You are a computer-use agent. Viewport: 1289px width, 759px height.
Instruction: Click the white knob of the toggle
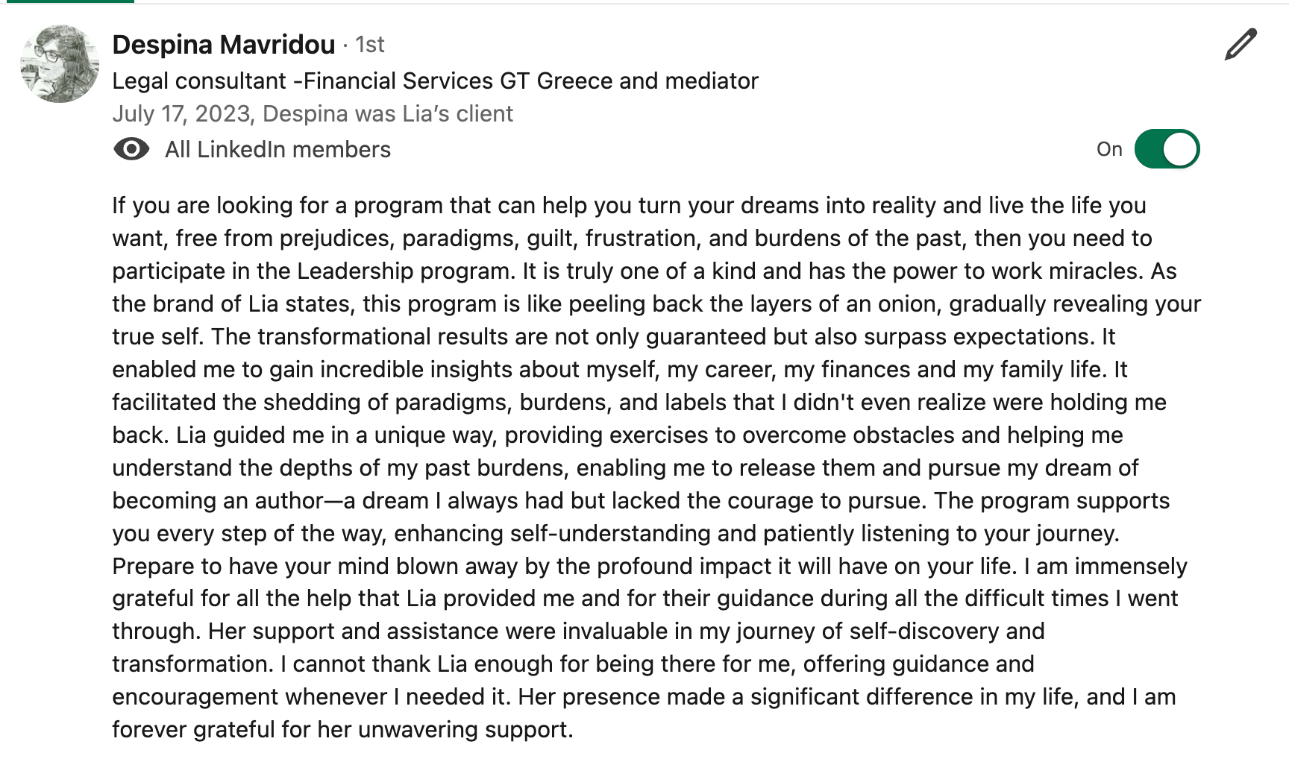pyautogui.click(x=1180, y=149)
